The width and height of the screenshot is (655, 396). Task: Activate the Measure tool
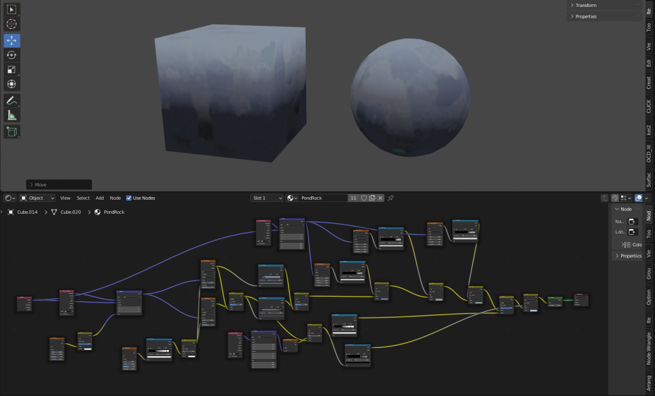[x=12, y=115]
